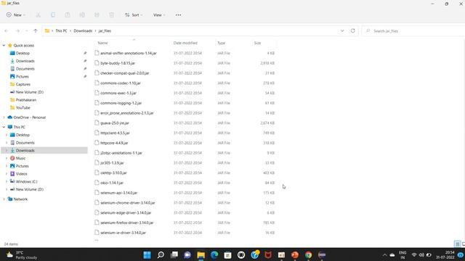Open the recent locations chevron

[x=27, y=30]
